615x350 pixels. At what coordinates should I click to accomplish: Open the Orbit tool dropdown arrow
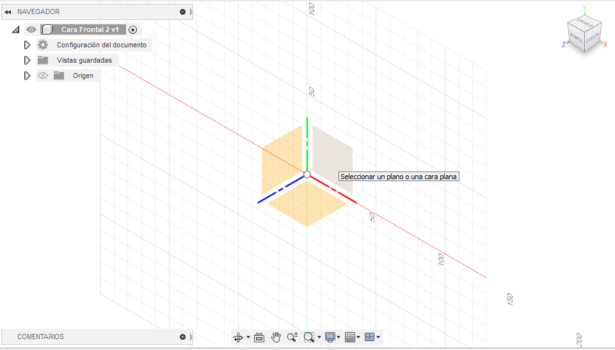pos(248,337)
